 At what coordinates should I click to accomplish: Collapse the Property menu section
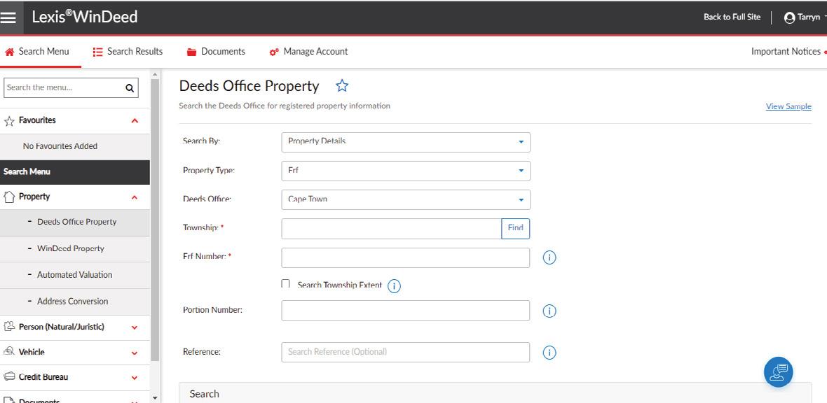pyautogui.click(x=135, y=197)
